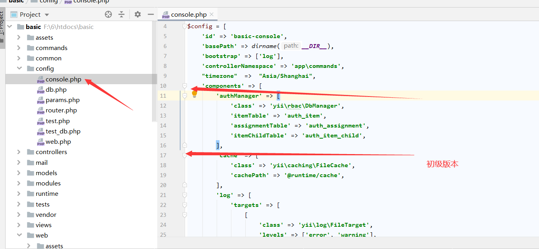Screen dimensions: 539x249
Task: Close the console.php editor tab
Action: coord(212,14)
